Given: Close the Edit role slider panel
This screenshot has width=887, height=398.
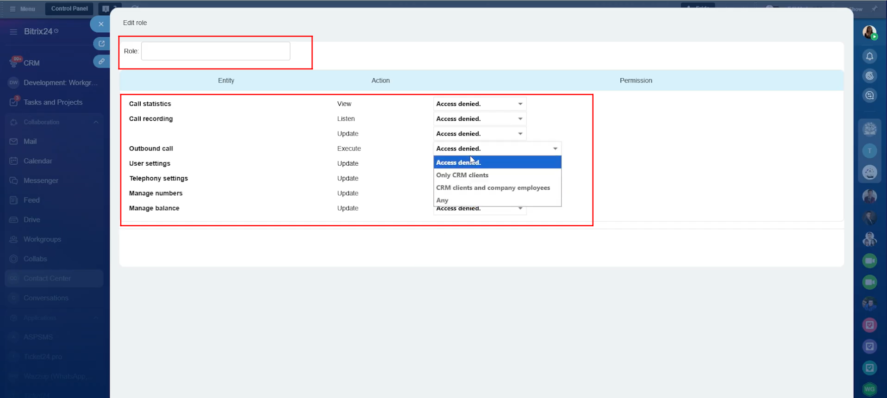Looking at the screenshot, I should pyautogui.click(x=100, y=24).
